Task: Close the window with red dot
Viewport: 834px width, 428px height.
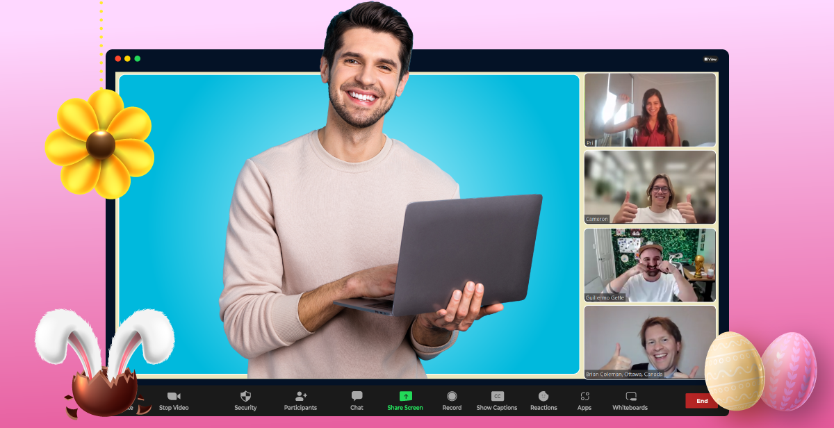Action: 118,58
